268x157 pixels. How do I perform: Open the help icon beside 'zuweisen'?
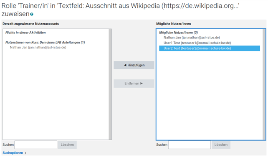click(x=32, y=14)
